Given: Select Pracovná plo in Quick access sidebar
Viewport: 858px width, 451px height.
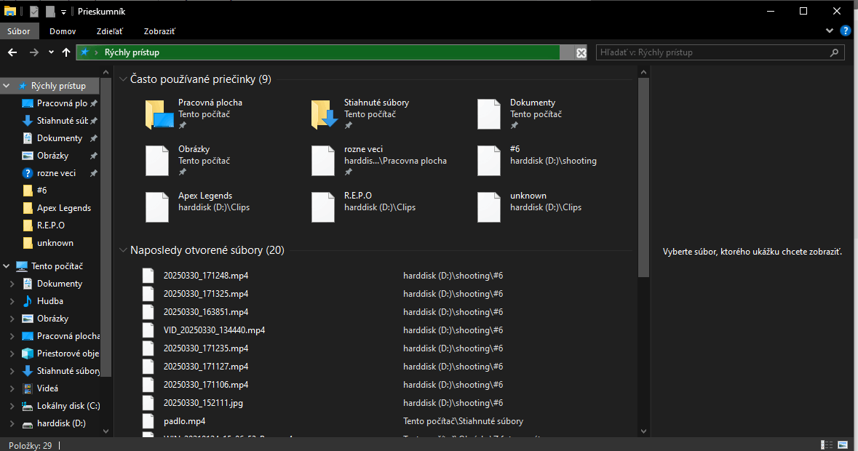Looking at the screenshot, I should pos(62,103).
